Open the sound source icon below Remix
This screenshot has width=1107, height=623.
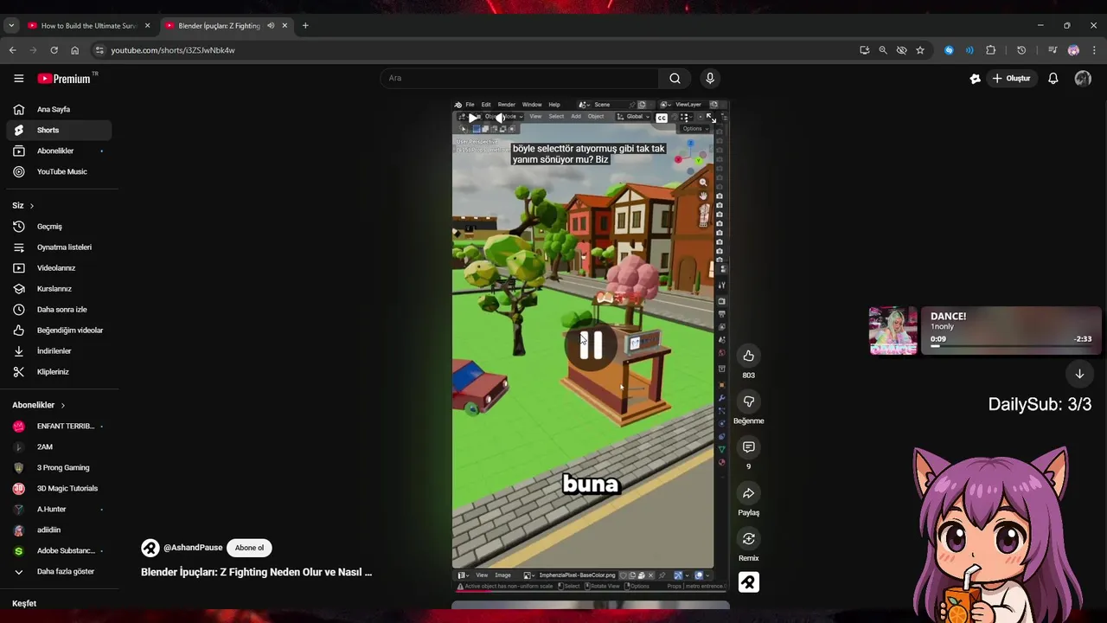pos(748,582)
